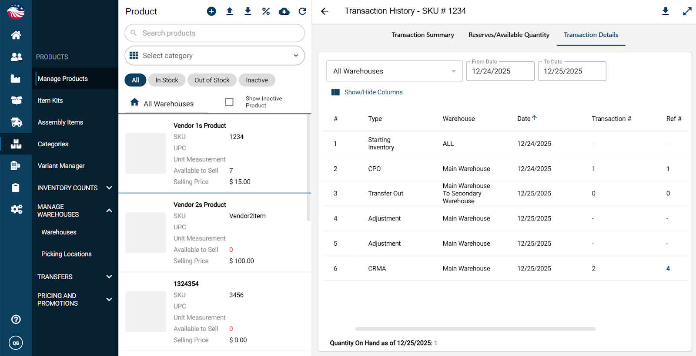Viewport: 696px width, 356px height.
Task: Click the percent discount icon in Product toolbar
Action: click(266, 11)
